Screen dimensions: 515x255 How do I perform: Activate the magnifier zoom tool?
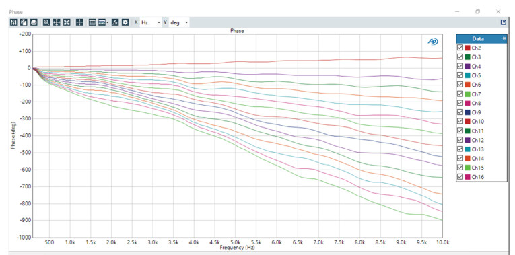coord(46,22)
